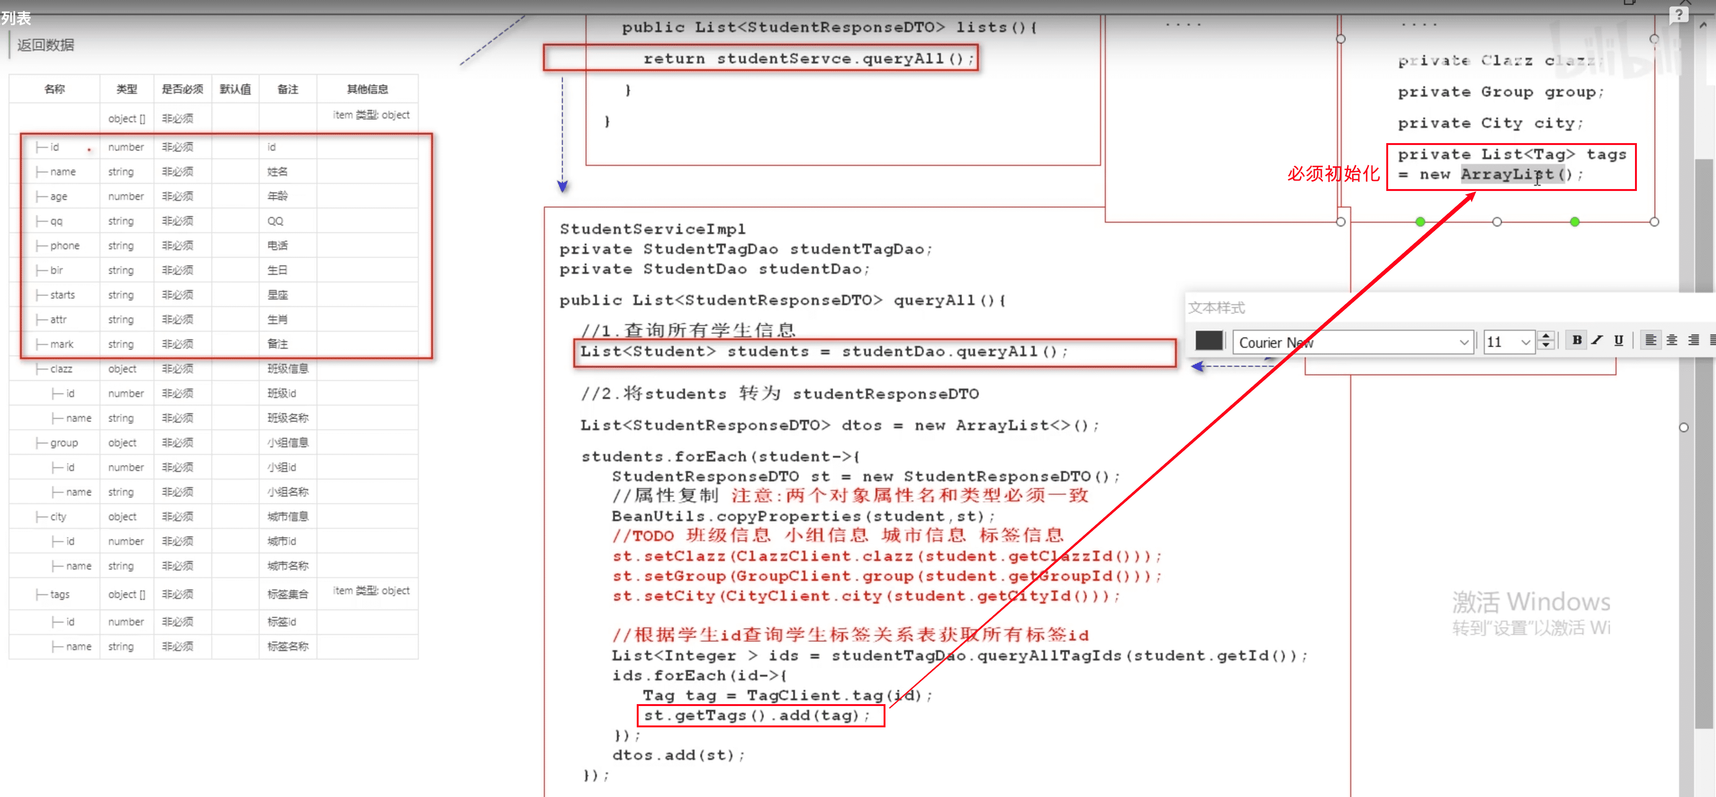The width and height of the screenshot is (1716, 797).
Task: Toggle Italic text formatting
Action: [1598, 341]
